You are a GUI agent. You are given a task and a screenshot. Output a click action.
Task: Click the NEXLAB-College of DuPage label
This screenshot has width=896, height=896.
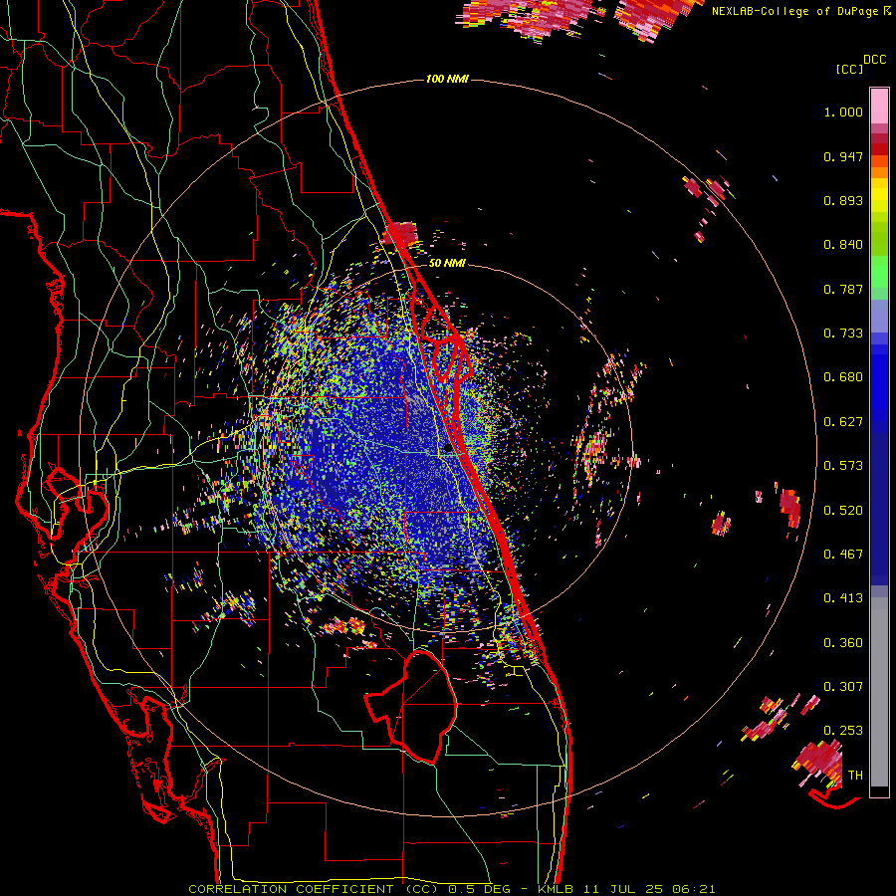click(x=794, y=11)
